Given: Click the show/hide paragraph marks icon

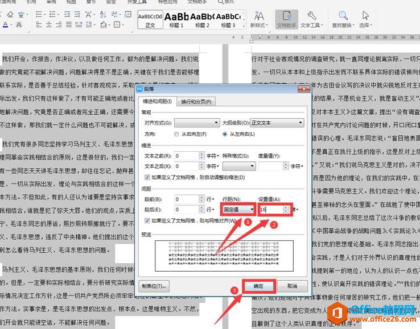Looking at the screenshot, I should [114, 14].
